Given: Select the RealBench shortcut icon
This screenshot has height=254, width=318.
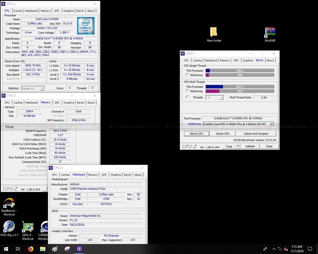Looking at the screenshot, I should [9, 207].
